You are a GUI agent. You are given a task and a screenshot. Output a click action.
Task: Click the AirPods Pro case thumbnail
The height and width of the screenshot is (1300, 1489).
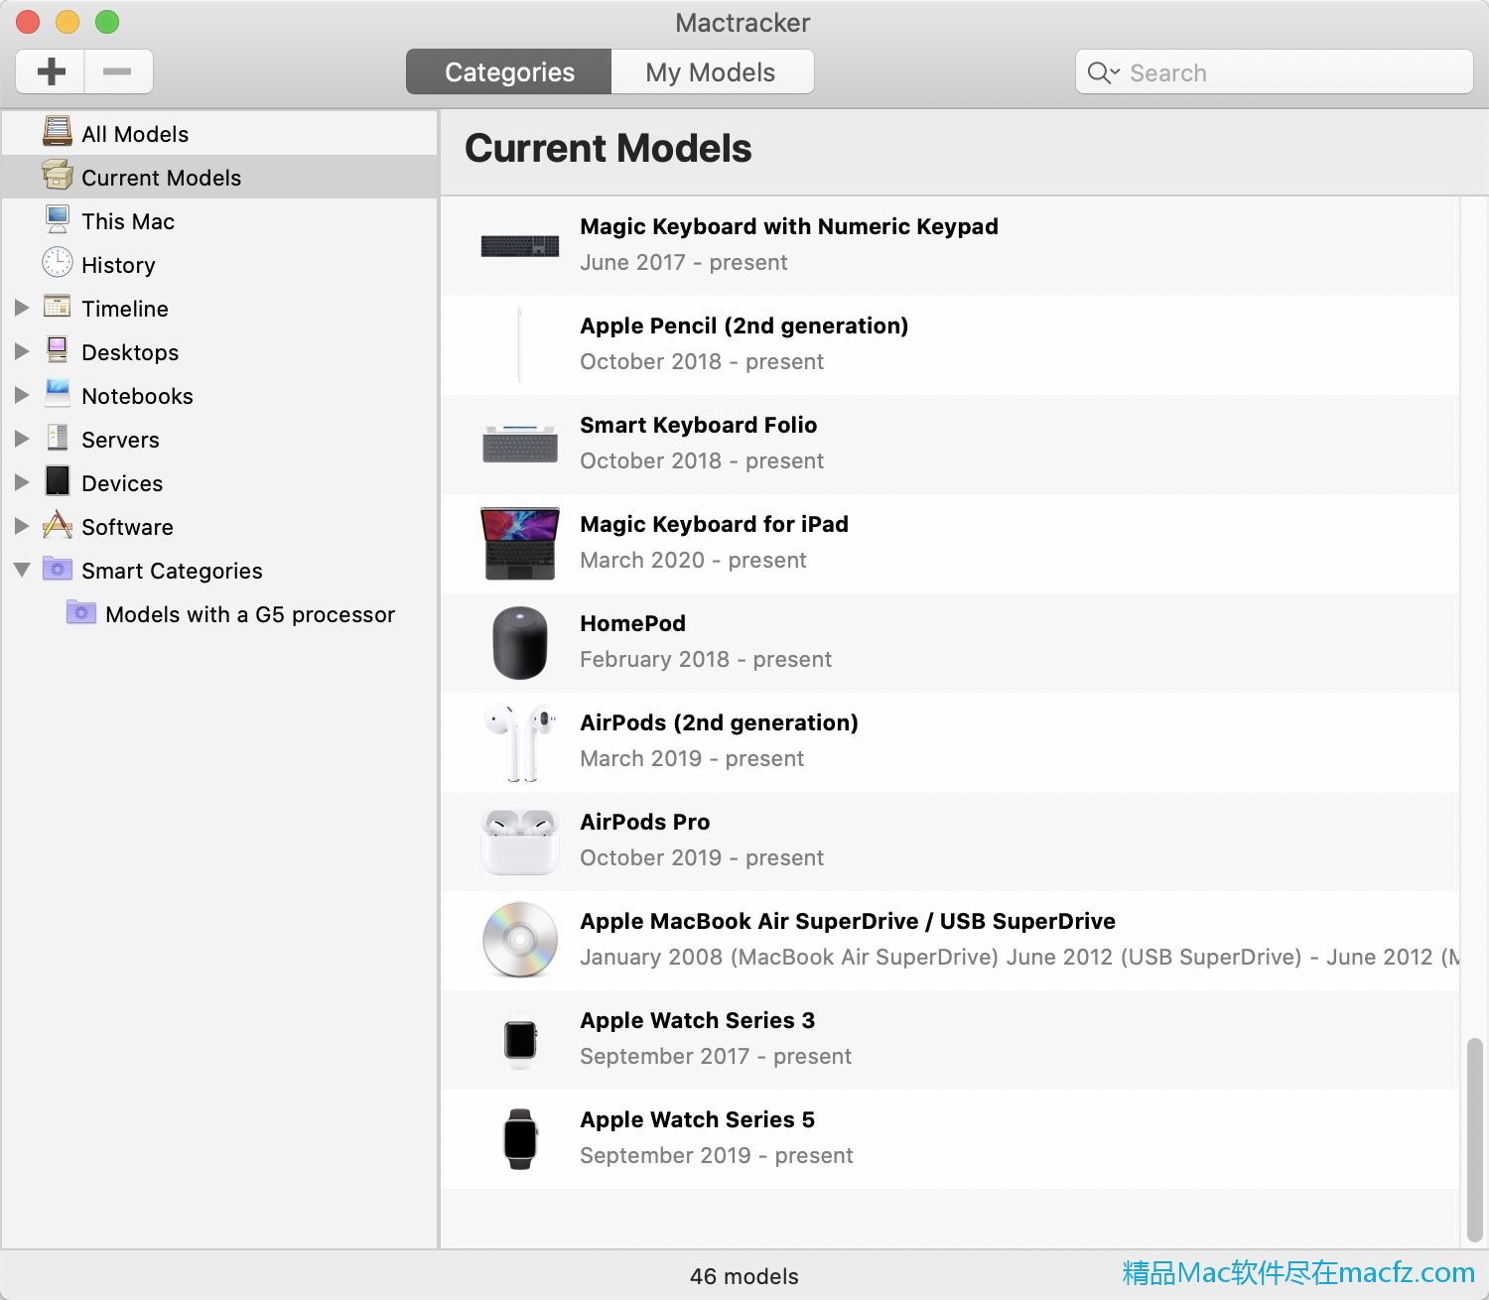click(520, 842)
